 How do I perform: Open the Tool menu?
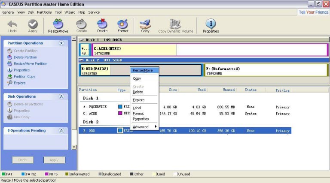click(x=58, y=12)
